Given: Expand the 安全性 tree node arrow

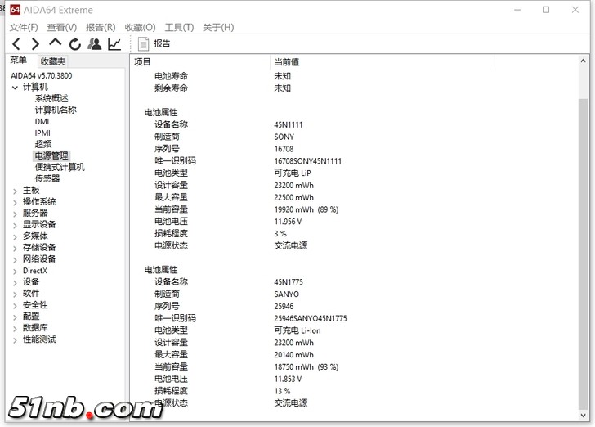Looking at the screenshot, I should (x=15, y=305).
